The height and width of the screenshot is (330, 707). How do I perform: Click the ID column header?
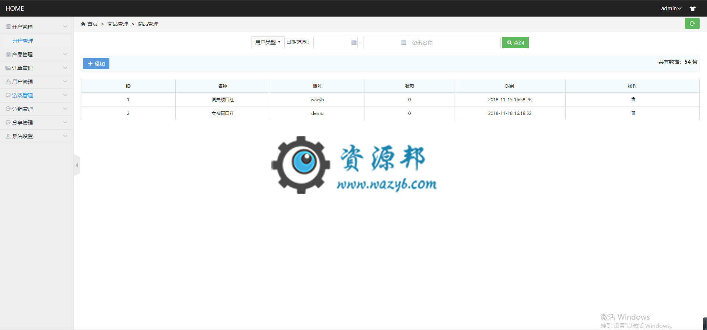click(x=128, y=86)
